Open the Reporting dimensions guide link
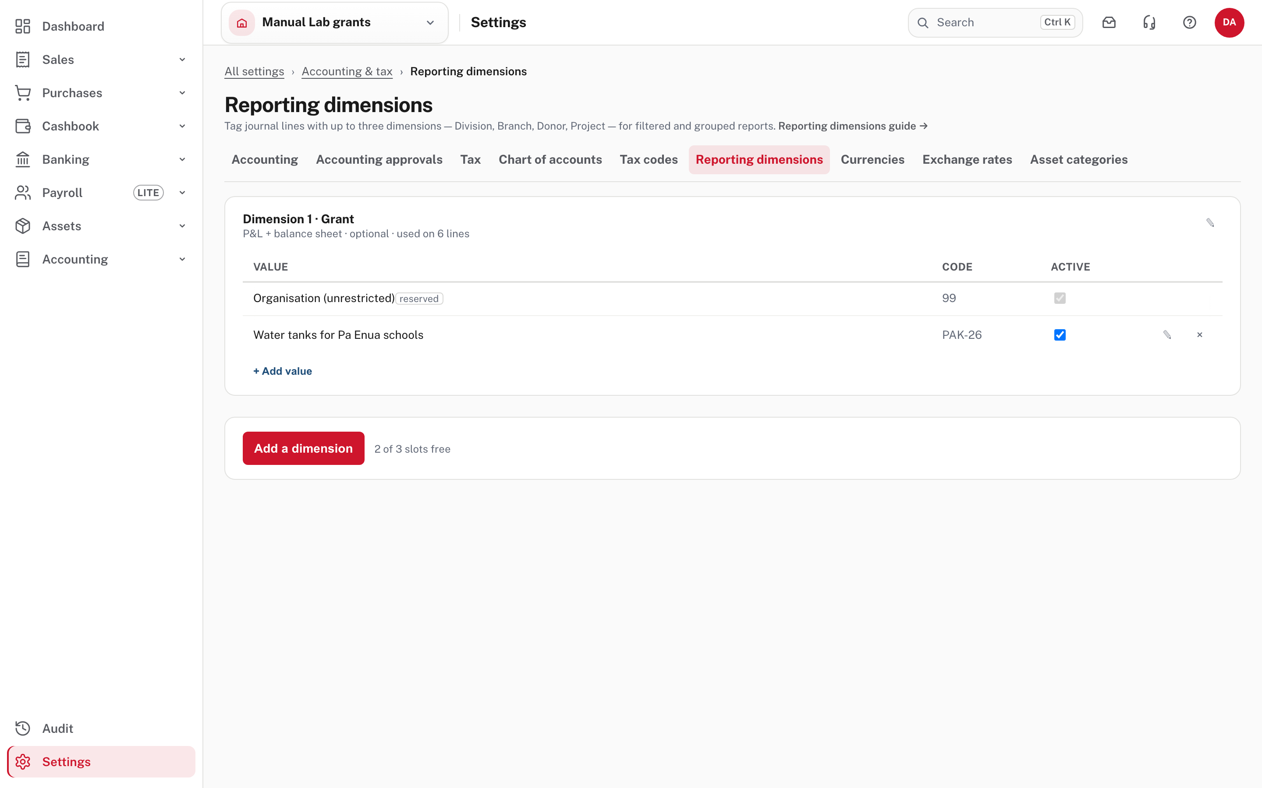 coord(853,126)
